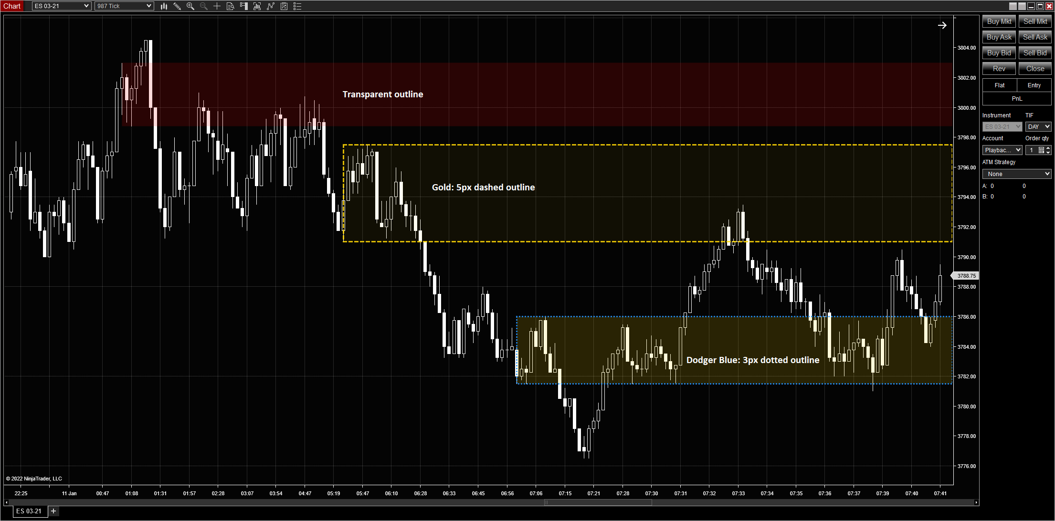Open the TIF DAY dropdown
The image size is (1055, 521).
pos(1038,127)
